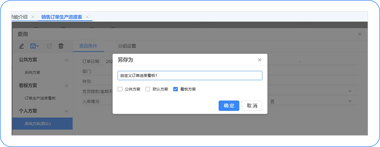Screen dimensions: 380x147
Task: Close the 功能介绍 tab
Action: coord(33,17)
